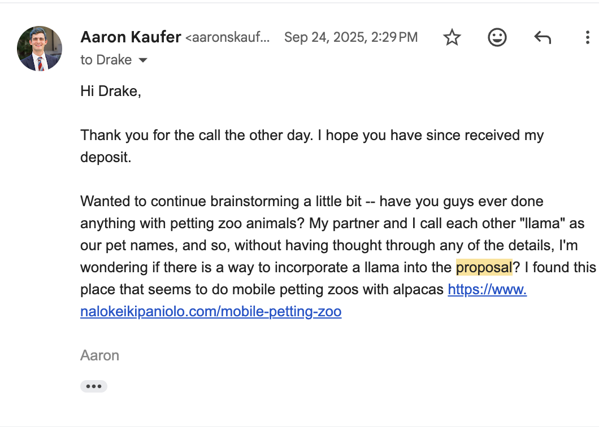Click Aaron Kaufer's profile photo
616x427 pixels.
(40, 48)
